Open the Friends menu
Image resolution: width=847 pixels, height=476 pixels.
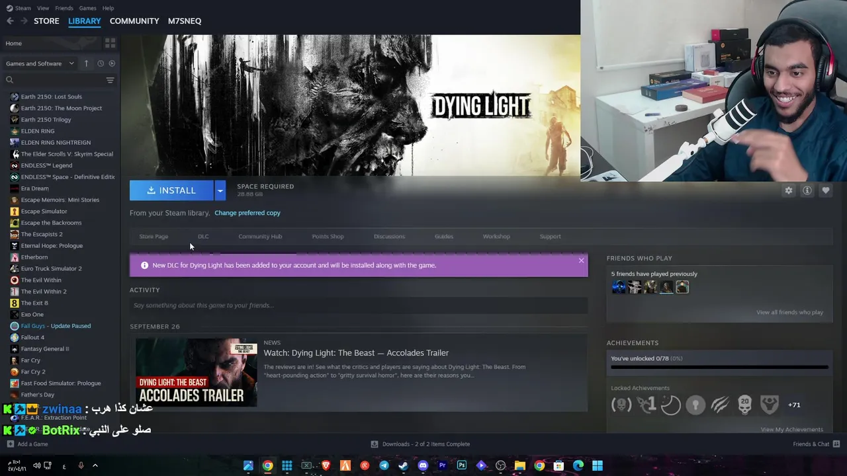[64, 8]
